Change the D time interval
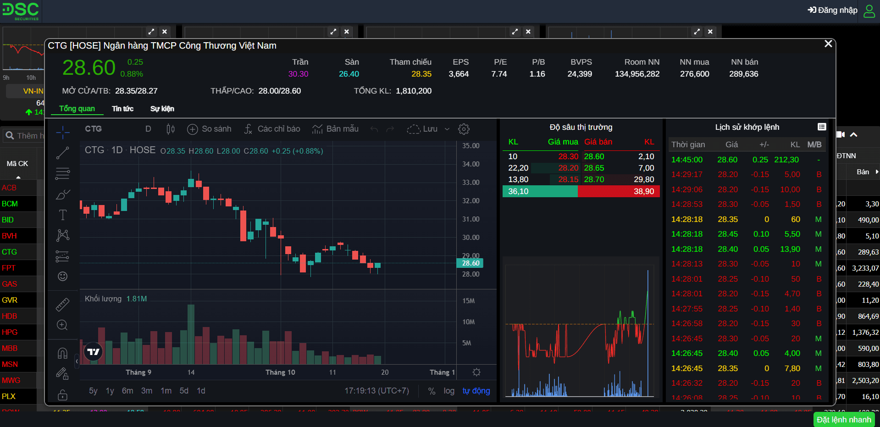880x427 pixels. click(148, 129)
